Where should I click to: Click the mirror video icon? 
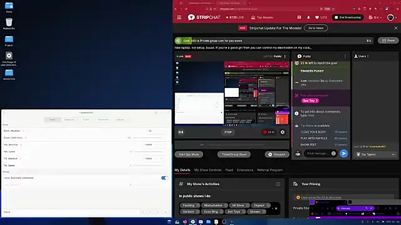point(181,132)
